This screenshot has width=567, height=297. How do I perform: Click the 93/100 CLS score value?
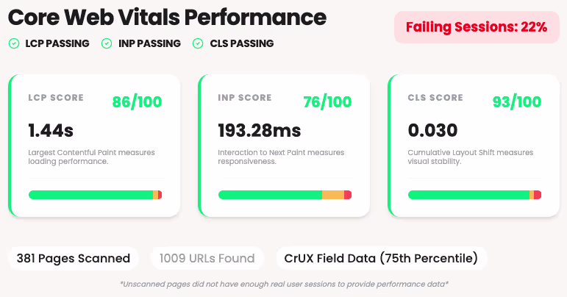[517, 101]
